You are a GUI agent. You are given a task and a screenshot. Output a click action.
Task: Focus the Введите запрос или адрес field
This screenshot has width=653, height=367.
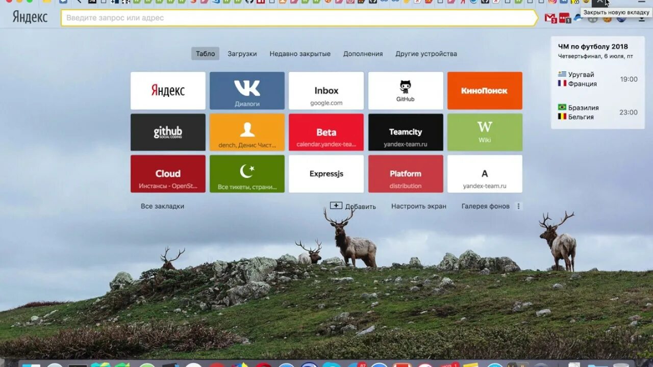point(299,18)
